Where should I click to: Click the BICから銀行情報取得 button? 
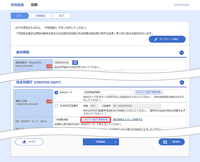click(96, 120)
